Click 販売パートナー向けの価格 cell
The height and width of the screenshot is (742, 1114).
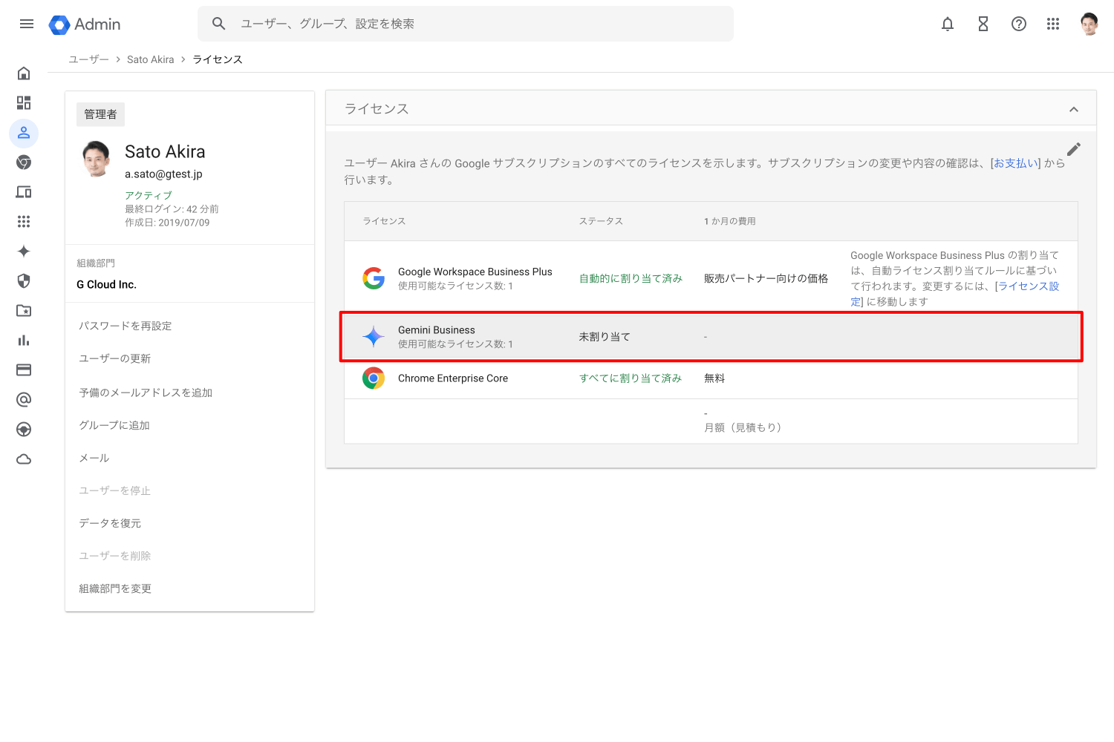pyautogui.click(x=766, y=278)
